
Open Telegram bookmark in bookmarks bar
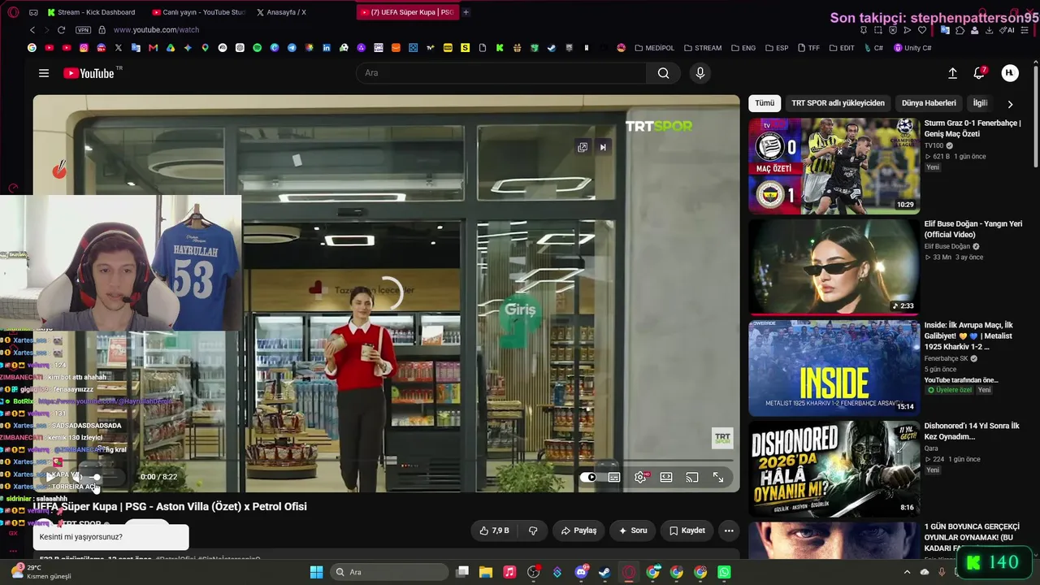pyautogui.click(x=292, y=48)
